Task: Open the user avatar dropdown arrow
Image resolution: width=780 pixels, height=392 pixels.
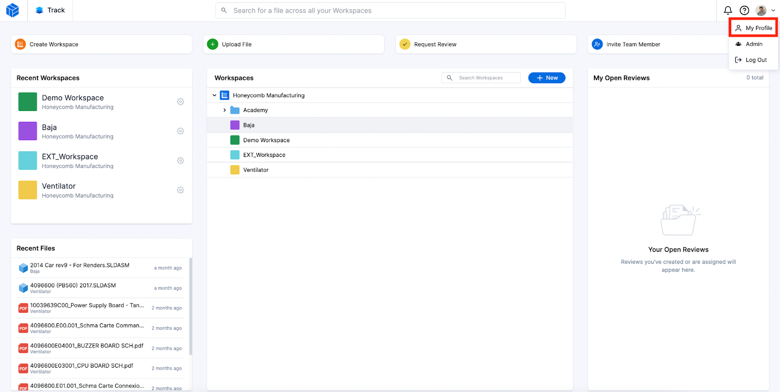Action: [773, 10]
